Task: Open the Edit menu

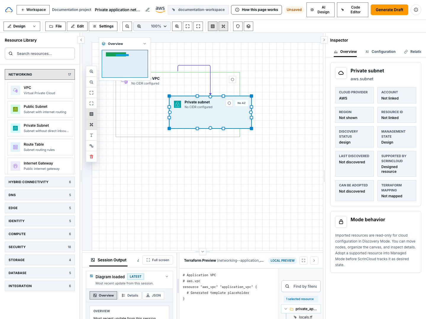Action: coord(77,26)
